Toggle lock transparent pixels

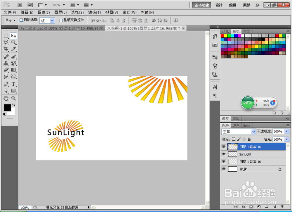[x=234, y=139]
